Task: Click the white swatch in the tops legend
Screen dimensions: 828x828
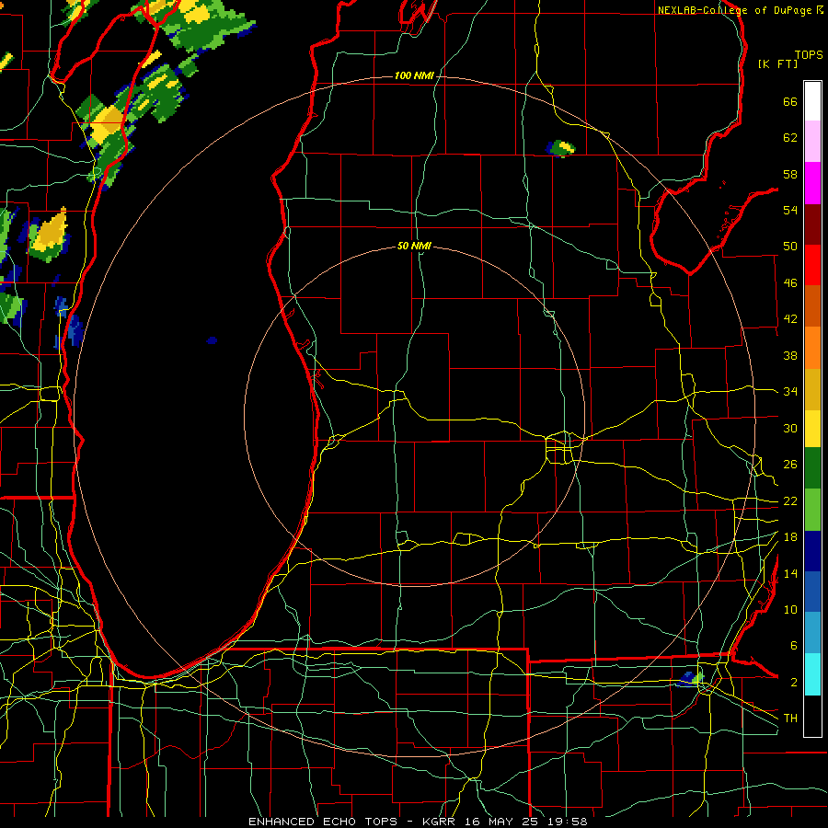Action: (x=812, y=101)
